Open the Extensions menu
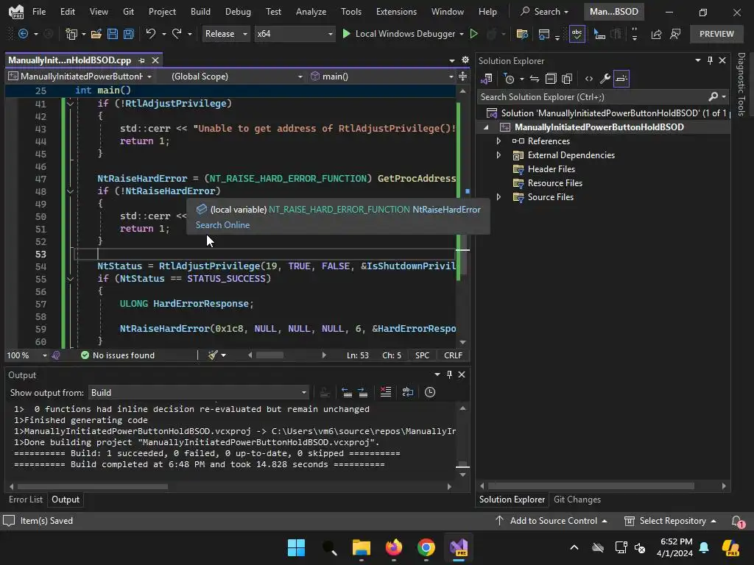The width and height of the screenshot is (754, 565). (396, 12)
